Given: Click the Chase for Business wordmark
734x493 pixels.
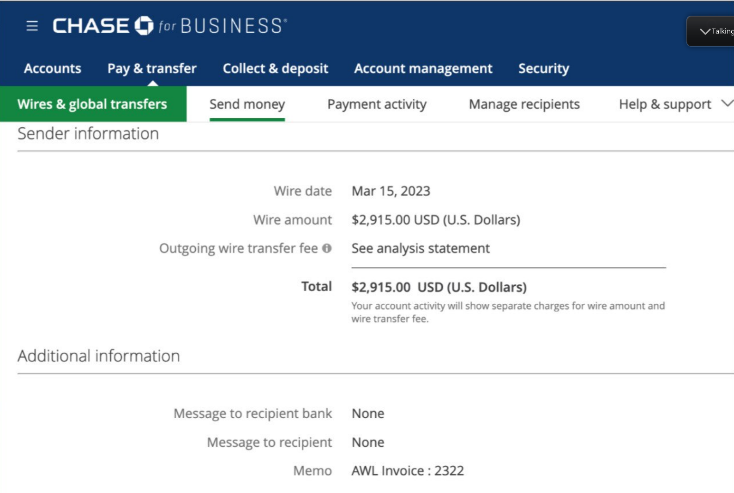Looking at the screenshot, I should tap(170, 26).
